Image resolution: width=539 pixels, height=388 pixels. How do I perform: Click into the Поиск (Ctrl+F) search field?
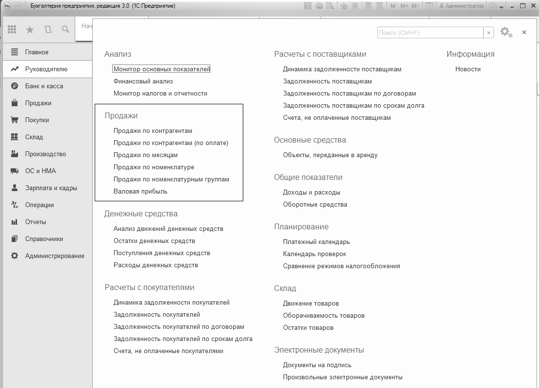point(430,32)
